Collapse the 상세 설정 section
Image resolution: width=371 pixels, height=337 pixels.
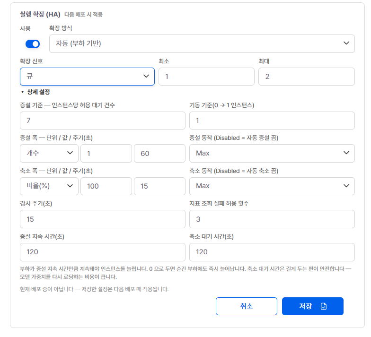point(35,92)
